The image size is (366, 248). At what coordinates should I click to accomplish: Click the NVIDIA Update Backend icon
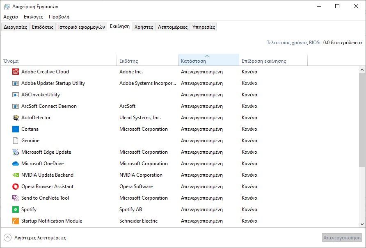(16, 175)
